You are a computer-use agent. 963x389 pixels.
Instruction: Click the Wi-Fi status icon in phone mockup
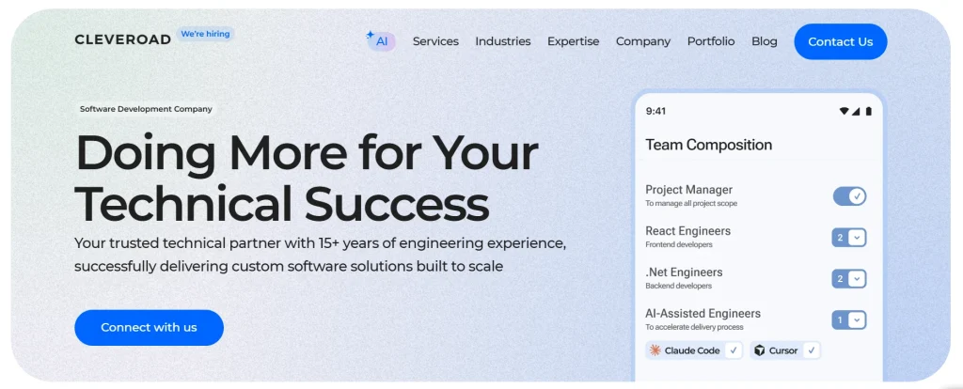(844, 111)
